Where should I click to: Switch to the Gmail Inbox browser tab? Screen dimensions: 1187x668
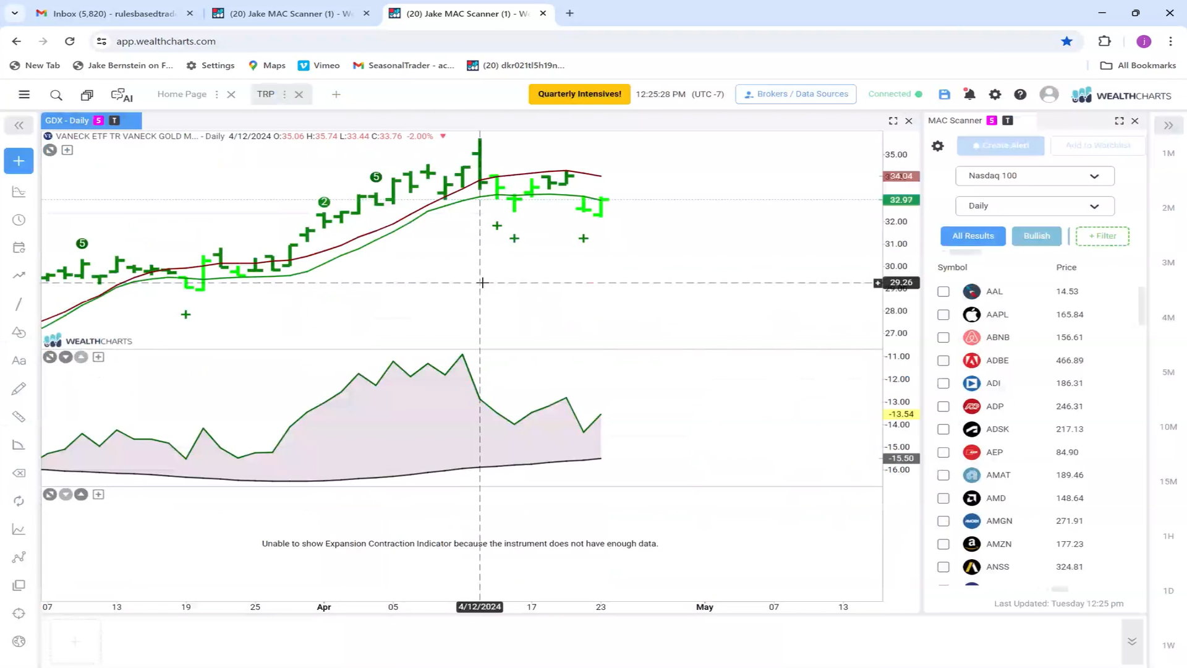coord(114,13)
